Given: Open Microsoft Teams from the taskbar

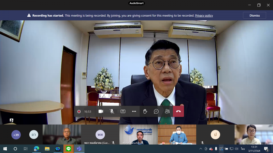Looking at the screenshot, I should (79, 149).
